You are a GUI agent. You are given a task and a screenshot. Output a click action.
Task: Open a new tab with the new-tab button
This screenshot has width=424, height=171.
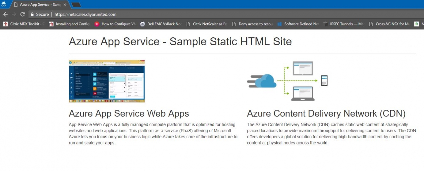[x=76, y=5]
